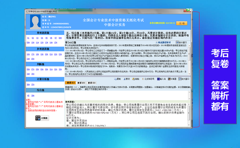Image resolution: width=240 pixels, height=148 pixels.
Task: Click the 第[45]题 question title
Action: click(x=71, y=42)
